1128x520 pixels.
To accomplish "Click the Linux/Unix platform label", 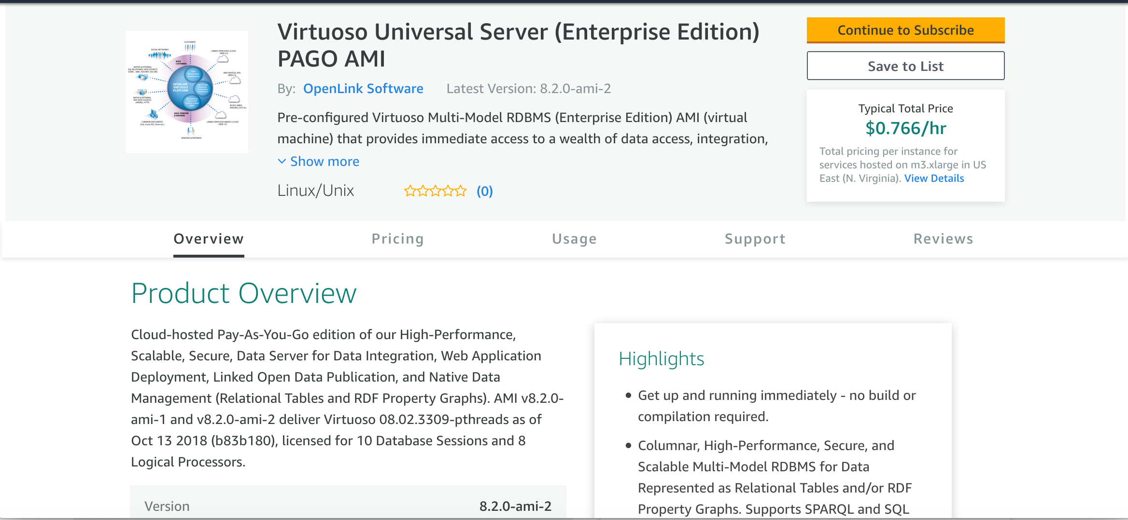I will (x=316, y=191).
